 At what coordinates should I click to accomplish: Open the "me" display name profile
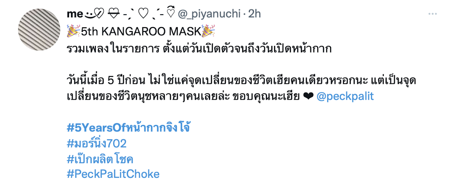click(75, 14)
